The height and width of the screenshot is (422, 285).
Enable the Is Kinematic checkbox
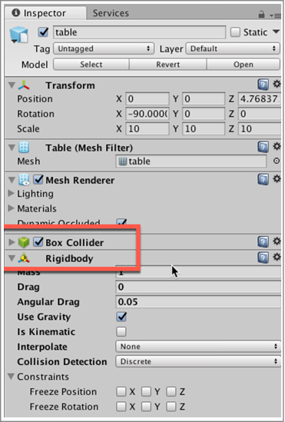[x=121, y=331]
